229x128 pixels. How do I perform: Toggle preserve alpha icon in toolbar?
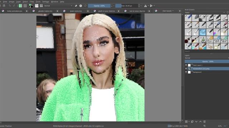click(x=81, y=6)
